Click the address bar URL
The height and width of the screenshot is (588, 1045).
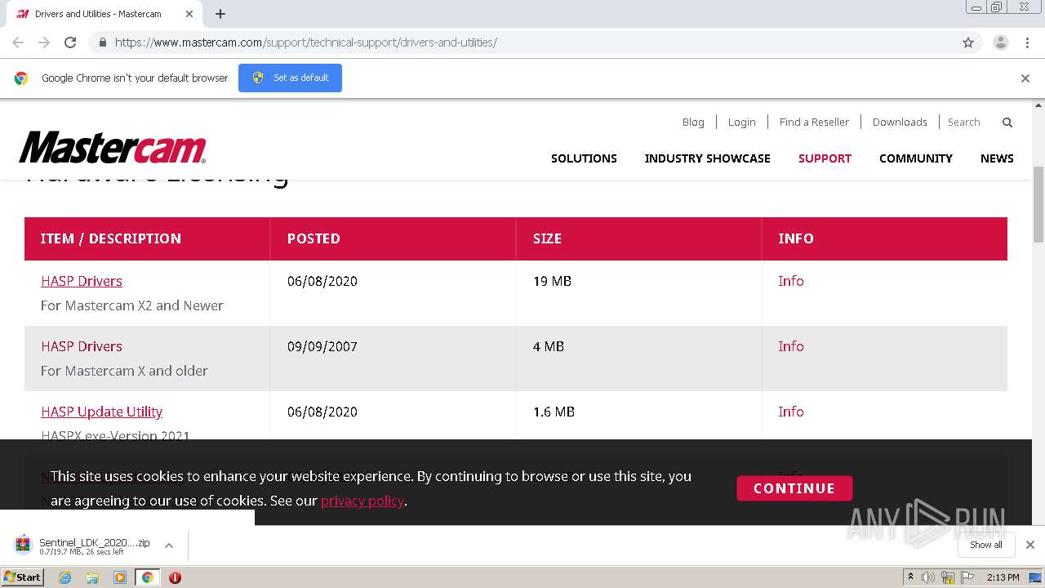pyautogui.click(x=306, y=42)
